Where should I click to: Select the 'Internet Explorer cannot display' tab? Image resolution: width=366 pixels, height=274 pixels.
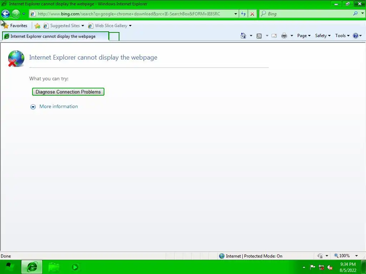pos(55,36)
